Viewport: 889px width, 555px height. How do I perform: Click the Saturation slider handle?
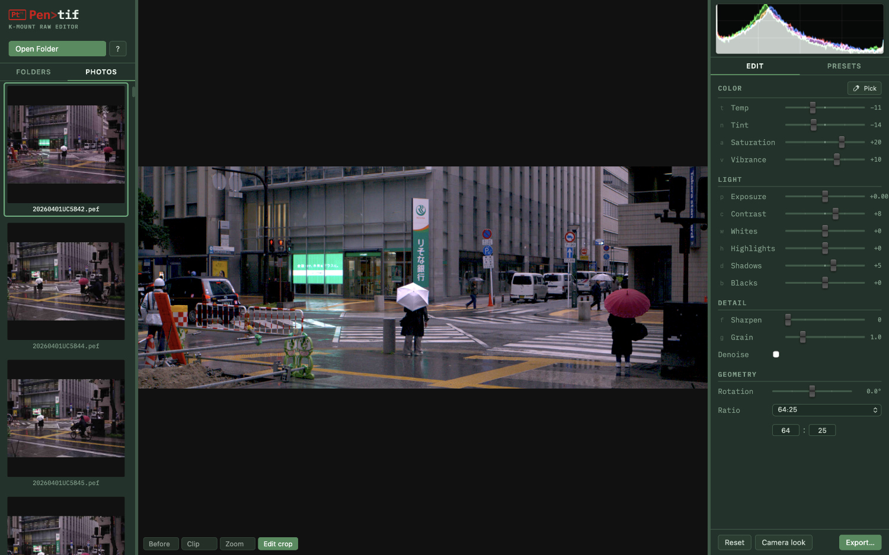pos(842,142)
